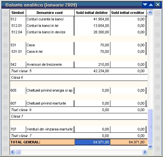Click the 'Toal clasa 6' row label
Image resolution: width=163 pixels, height=157 pixels.
click(x=21, y=110)
